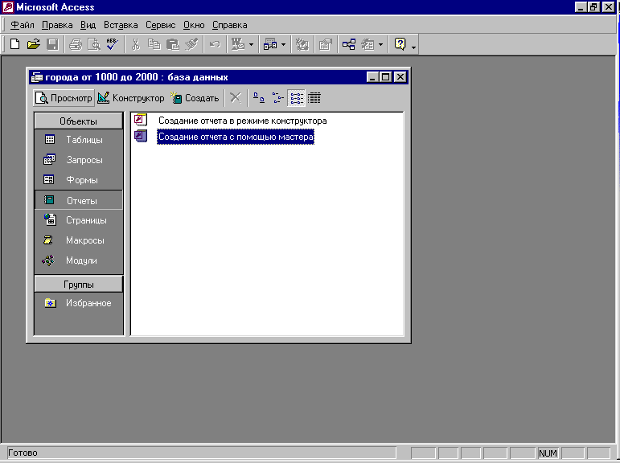This screenshot has width=620, height=463.
Task: Open the Справка menu
Action: coord(230,25)
